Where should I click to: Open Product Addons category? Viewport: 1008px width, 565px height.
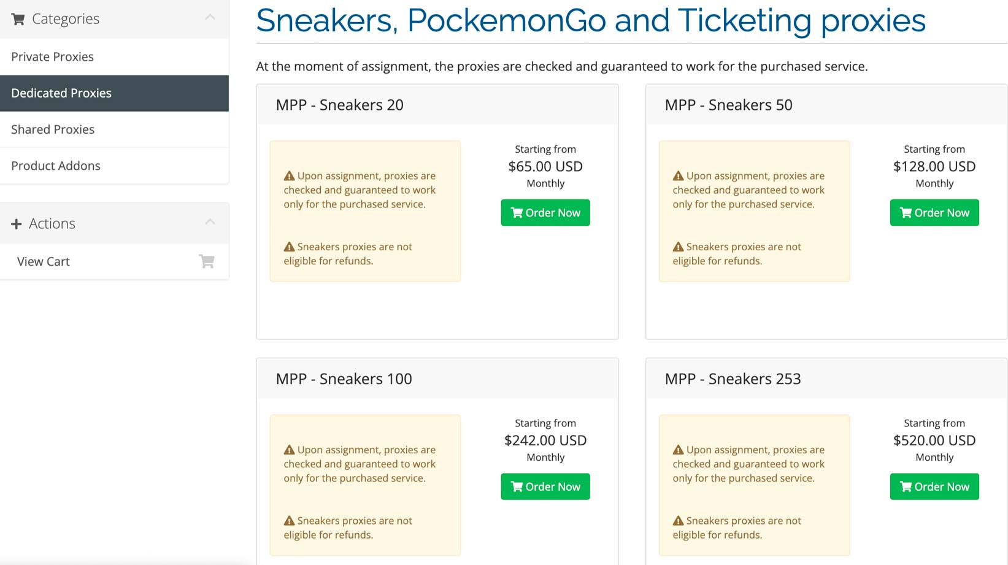[x=56, y=166]
